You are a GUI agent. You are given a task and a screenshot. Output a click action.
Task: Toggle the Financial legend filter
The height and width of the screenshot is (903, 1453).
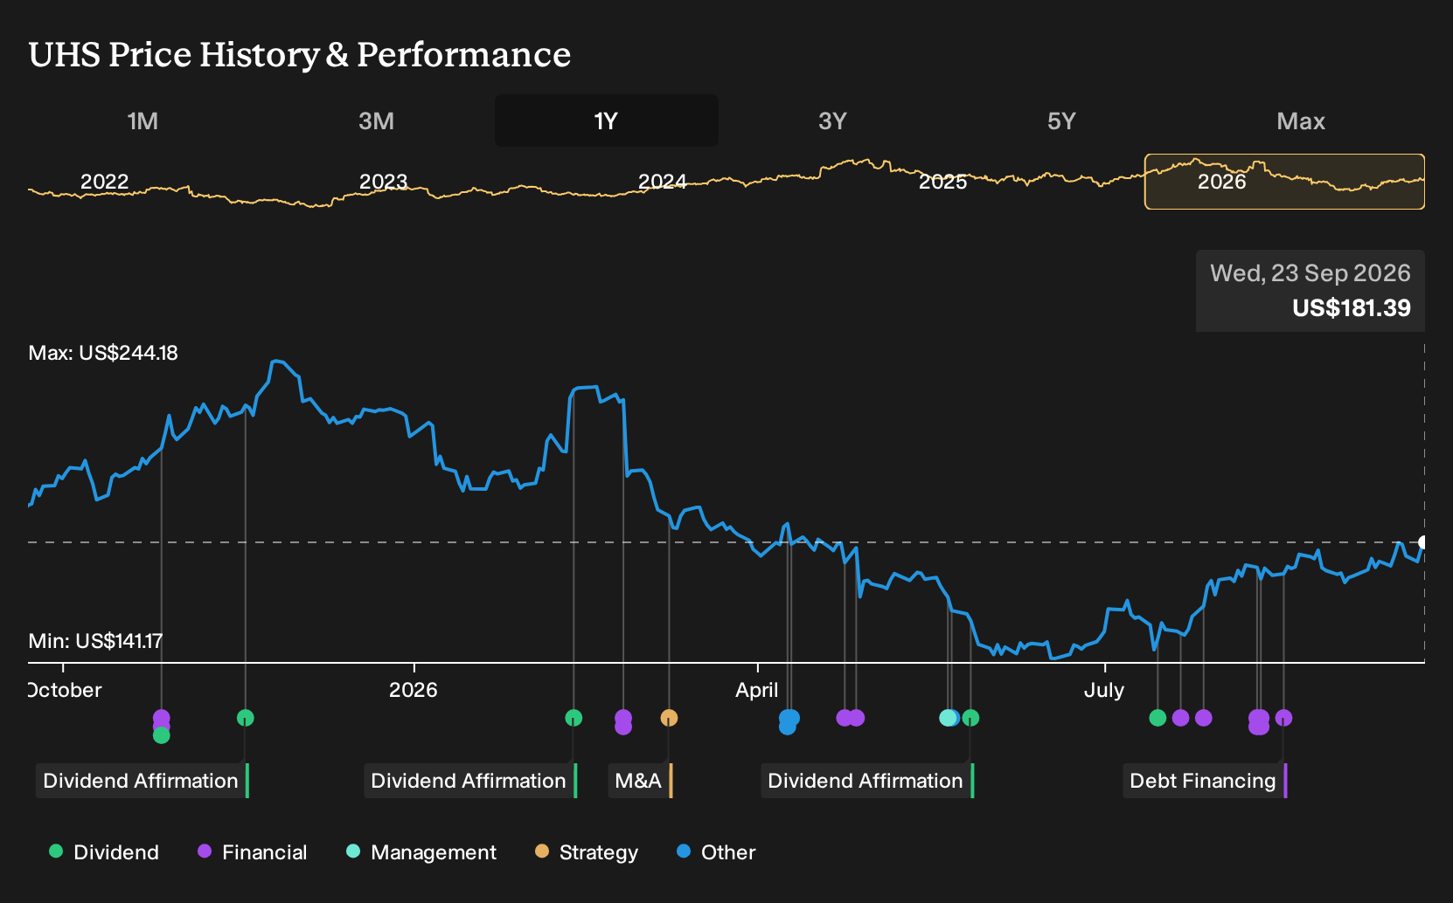(252, 852)
